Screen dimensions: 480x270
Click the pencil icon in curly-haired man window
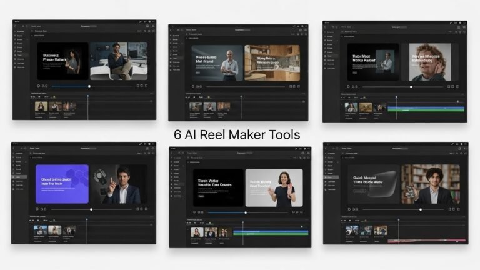451,22
